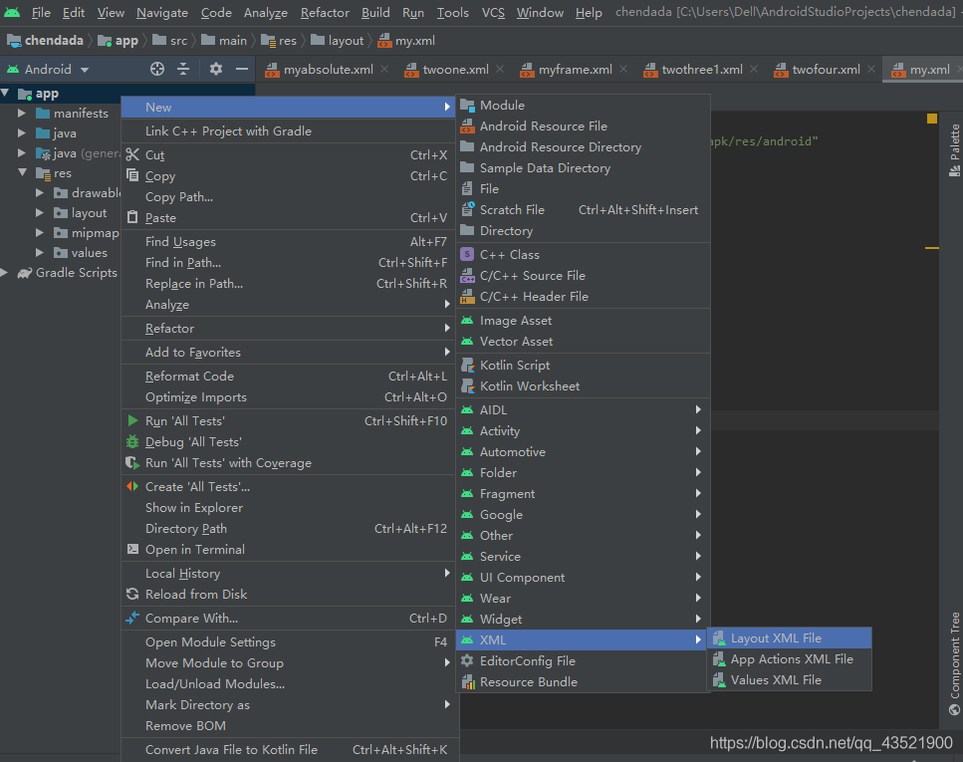Screen dimensions: 963x762
Task: Click the Android logo icon in menu bar
Action: point(12,12)
